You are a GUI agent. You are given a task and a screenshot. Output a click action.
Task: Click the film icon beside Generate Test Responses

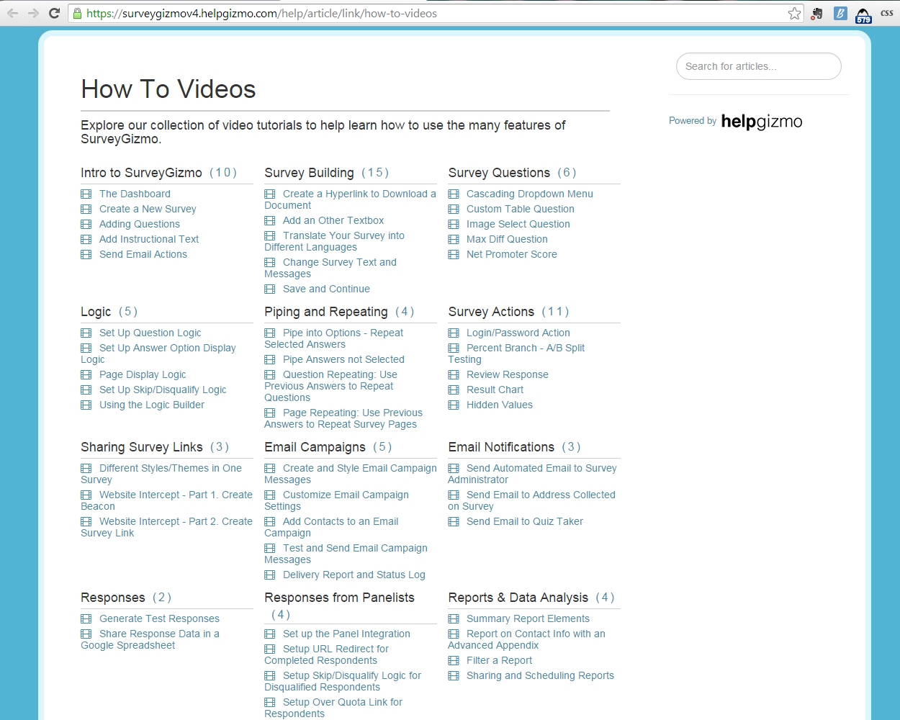point(86,618)
